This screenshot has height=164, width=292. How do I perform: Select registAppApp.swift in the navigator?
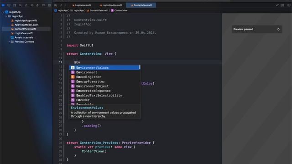[26, 20]
